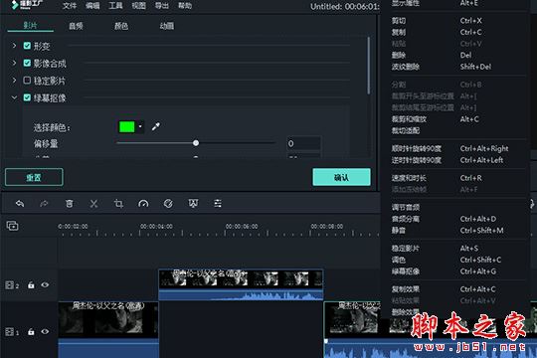Click the 确认 button
Screen dimensions: 537x358
point(341,177)
